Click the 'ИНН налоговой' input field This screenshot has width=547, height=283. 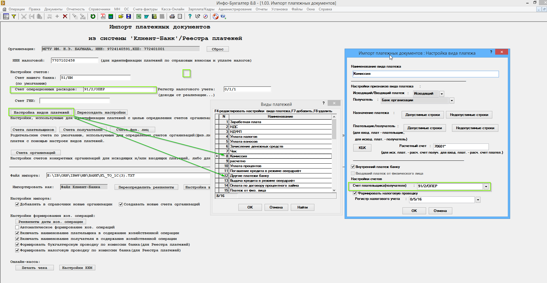75,60
